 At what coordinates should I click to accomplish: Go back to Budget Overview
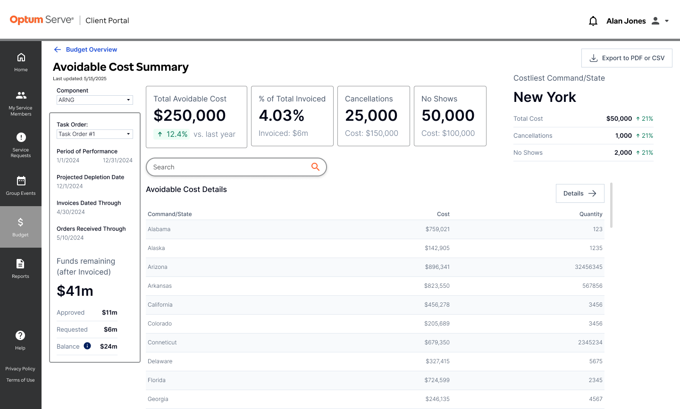pos(85,50)
